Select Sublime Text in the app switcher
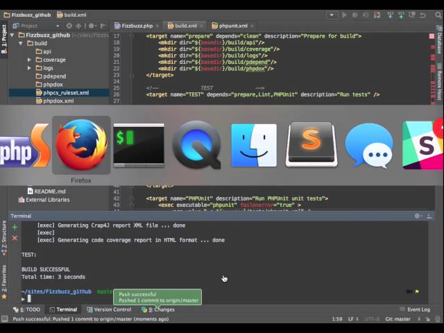Image resolution: width=444 pixels, height=333 pixels. tap(311, 144)
